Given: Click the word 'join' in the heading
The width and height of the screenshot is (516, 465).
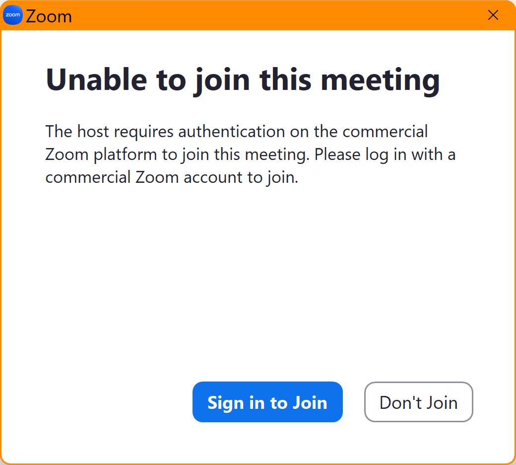Looking at the screenshot, I should (x=222, y=79).
